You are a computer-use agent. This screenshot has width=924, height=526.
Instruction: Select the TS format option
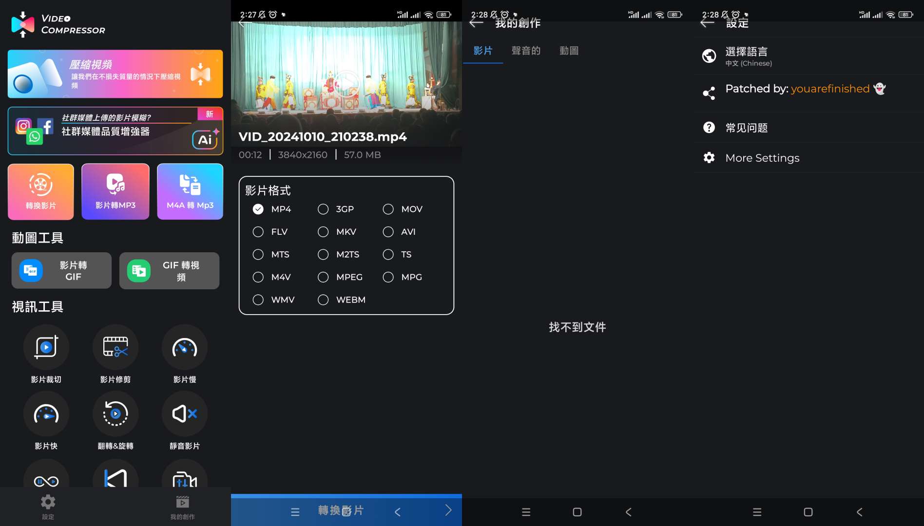[x=397, y=254]
